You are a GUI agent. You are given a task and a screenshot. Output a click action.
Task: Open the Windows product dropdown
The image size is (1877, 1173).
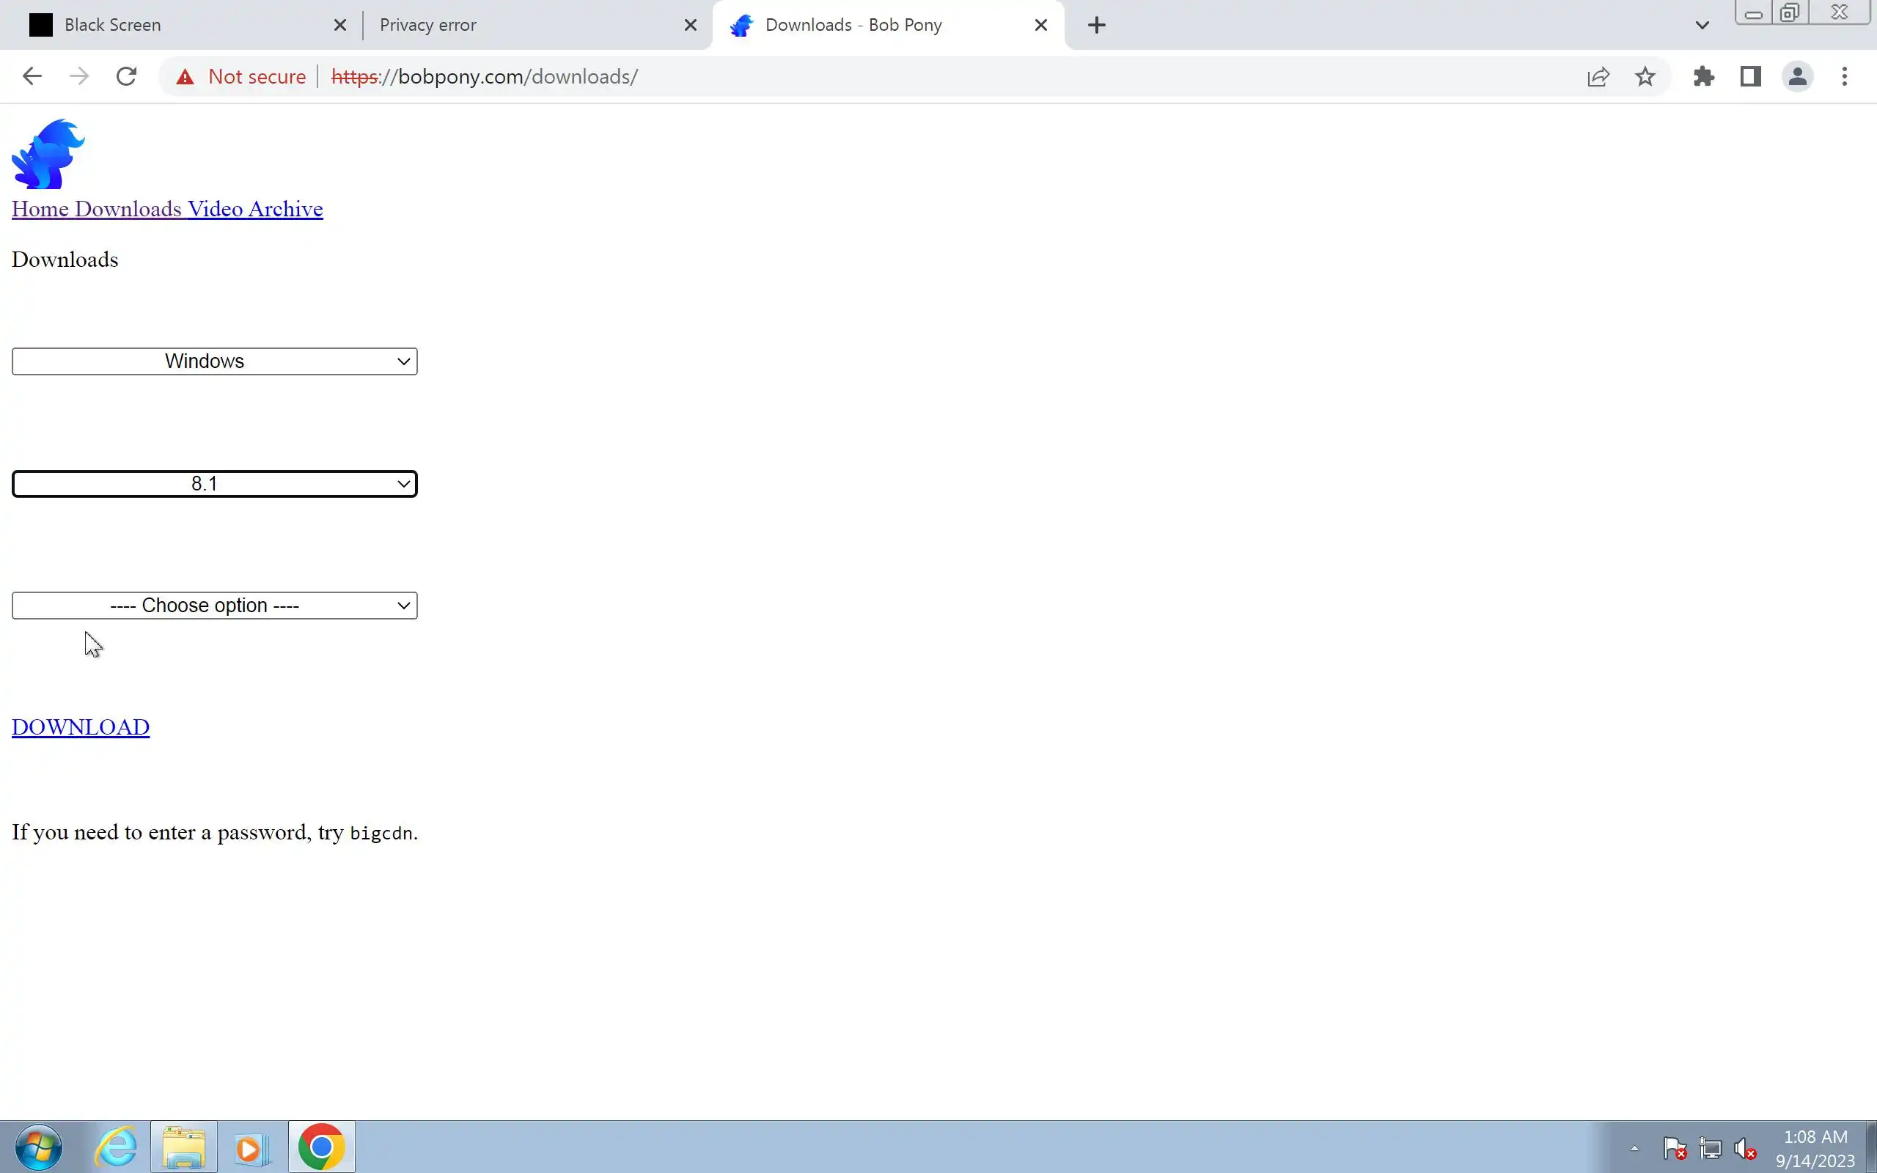coord(214,361)
